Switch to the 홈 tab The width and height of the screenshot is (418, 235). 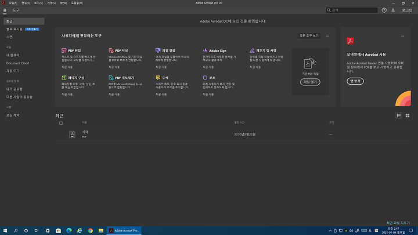point(5,10)
